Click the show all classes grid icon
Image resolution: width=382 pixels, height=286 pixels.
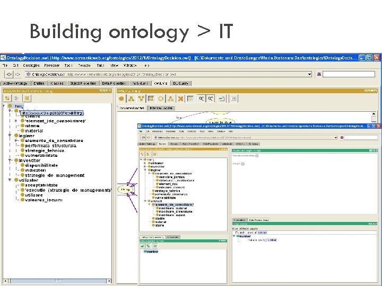click(151, 99)
